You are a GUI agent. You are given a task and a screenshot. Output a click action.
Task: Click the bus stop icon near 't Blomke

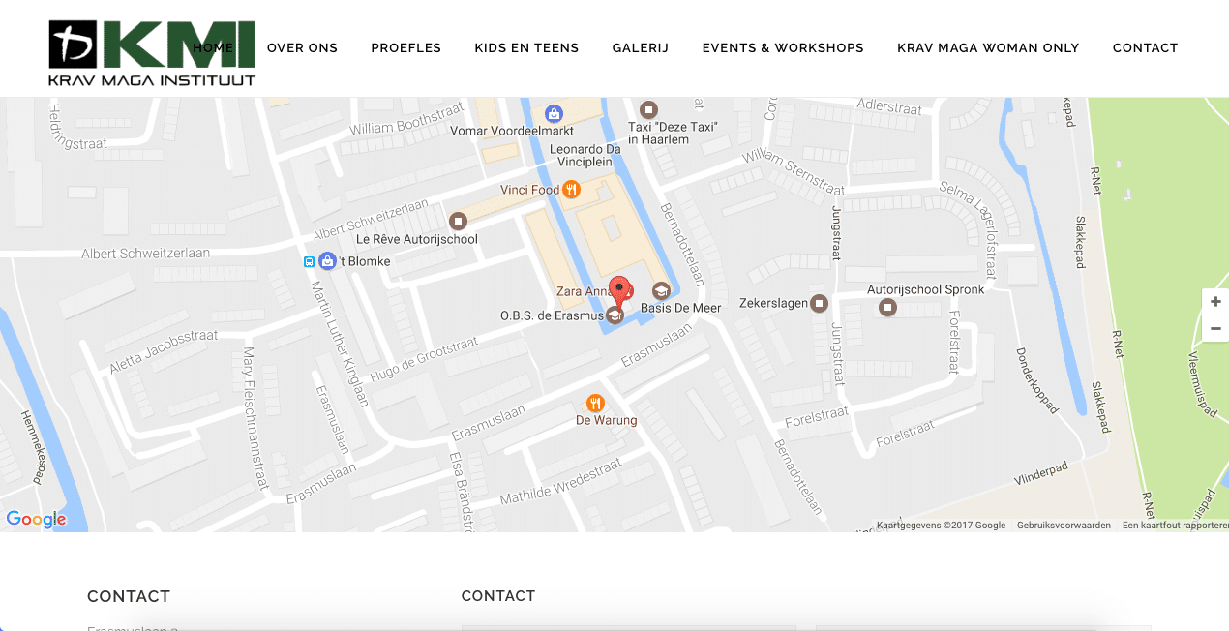click(x=309, y=261)
